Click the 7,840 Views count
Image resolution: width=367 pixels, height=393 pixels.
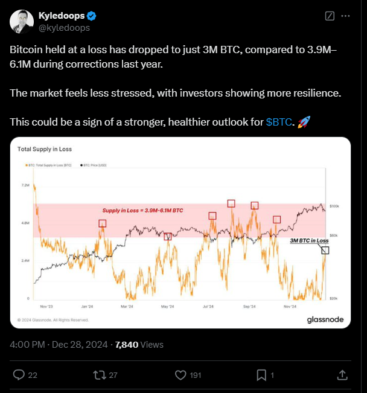(x=139, y=345)
